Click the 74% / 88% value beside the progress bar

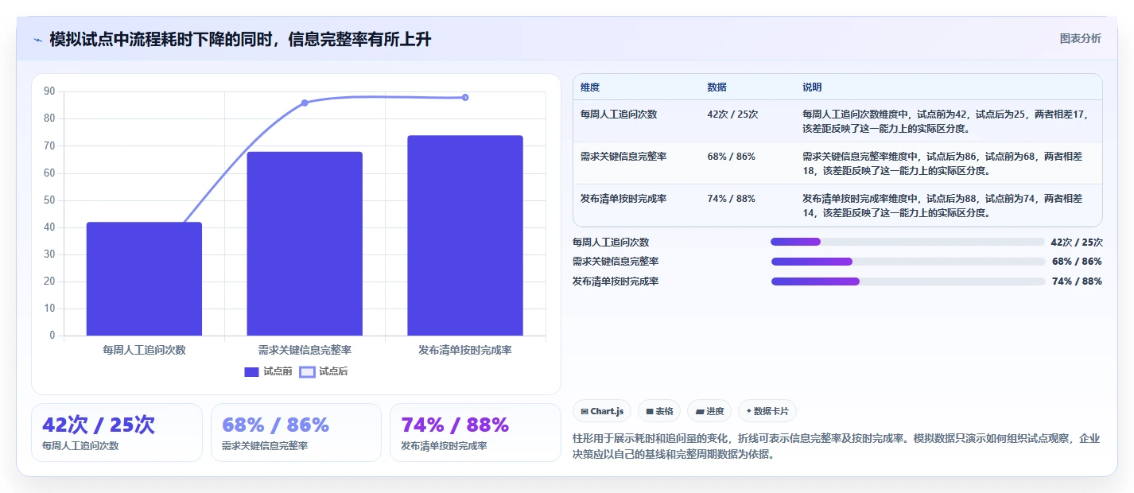point(1077,281)
